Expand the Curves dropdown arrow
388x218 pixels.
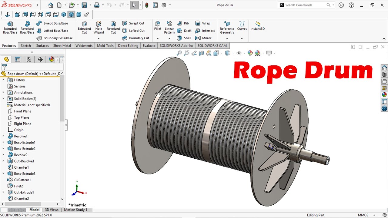(x=242, y=39)
